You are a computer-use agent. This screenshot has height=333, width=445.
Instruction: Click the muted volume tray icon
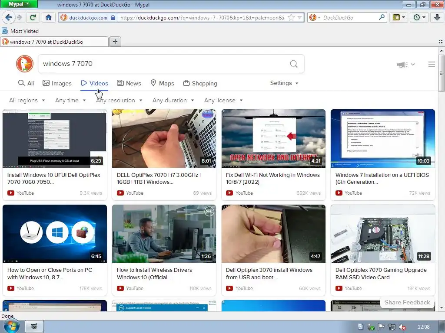click(x=402, y=327)
